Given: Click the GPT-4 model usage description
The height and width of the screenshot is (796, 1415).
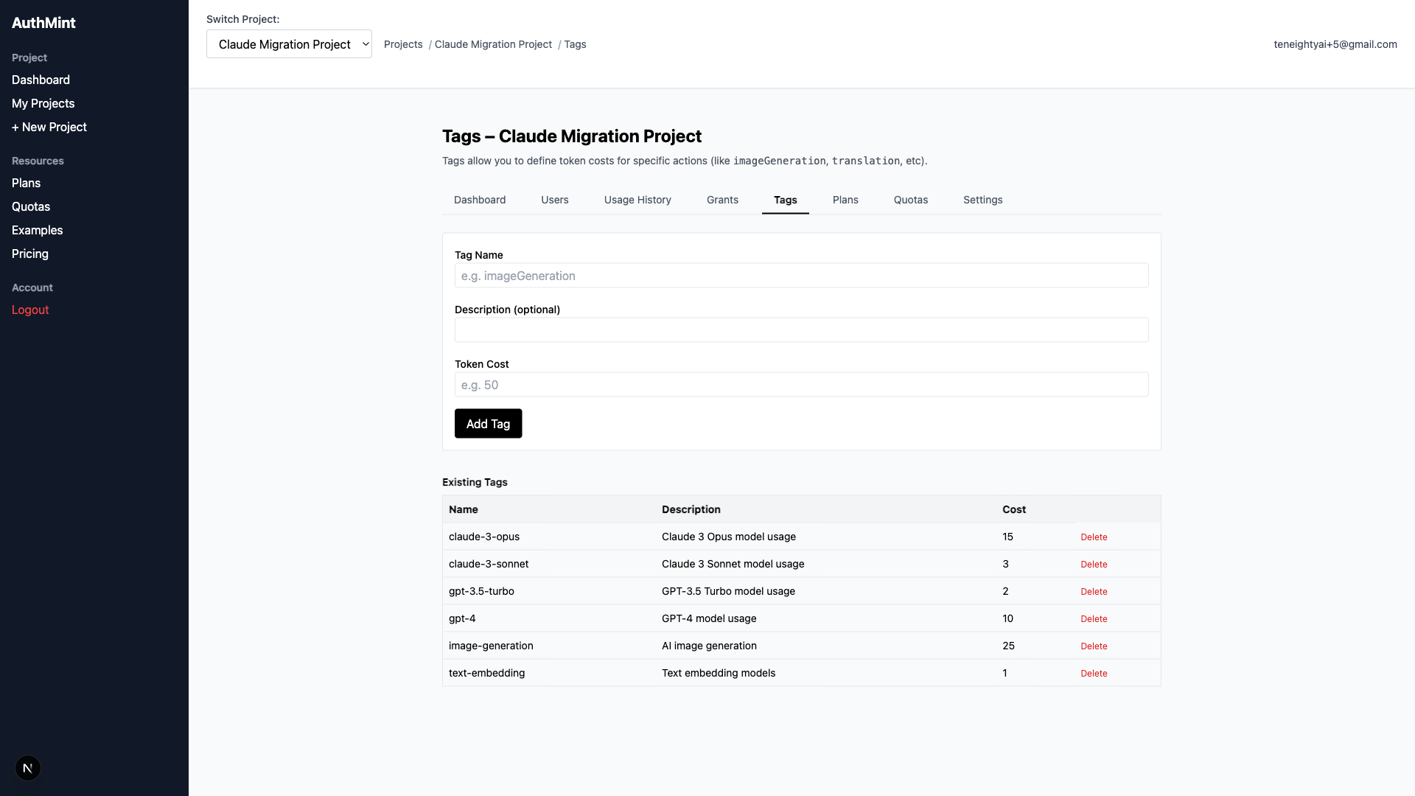Looking at the screenshot, I should pos(709,618).
